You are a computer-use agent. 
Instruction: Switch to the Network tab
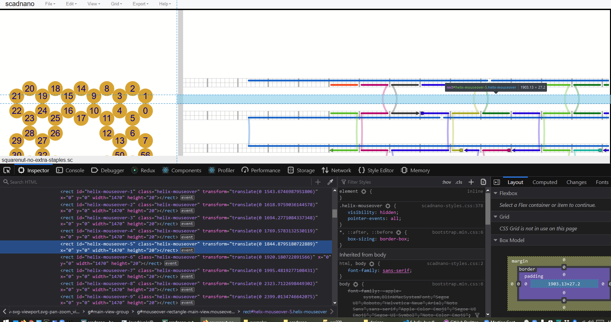click(x=336, y=170)
